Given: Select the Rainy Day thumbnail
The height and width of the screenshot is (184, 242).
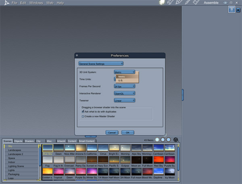Looking at the screenshot, I should 81,160.
